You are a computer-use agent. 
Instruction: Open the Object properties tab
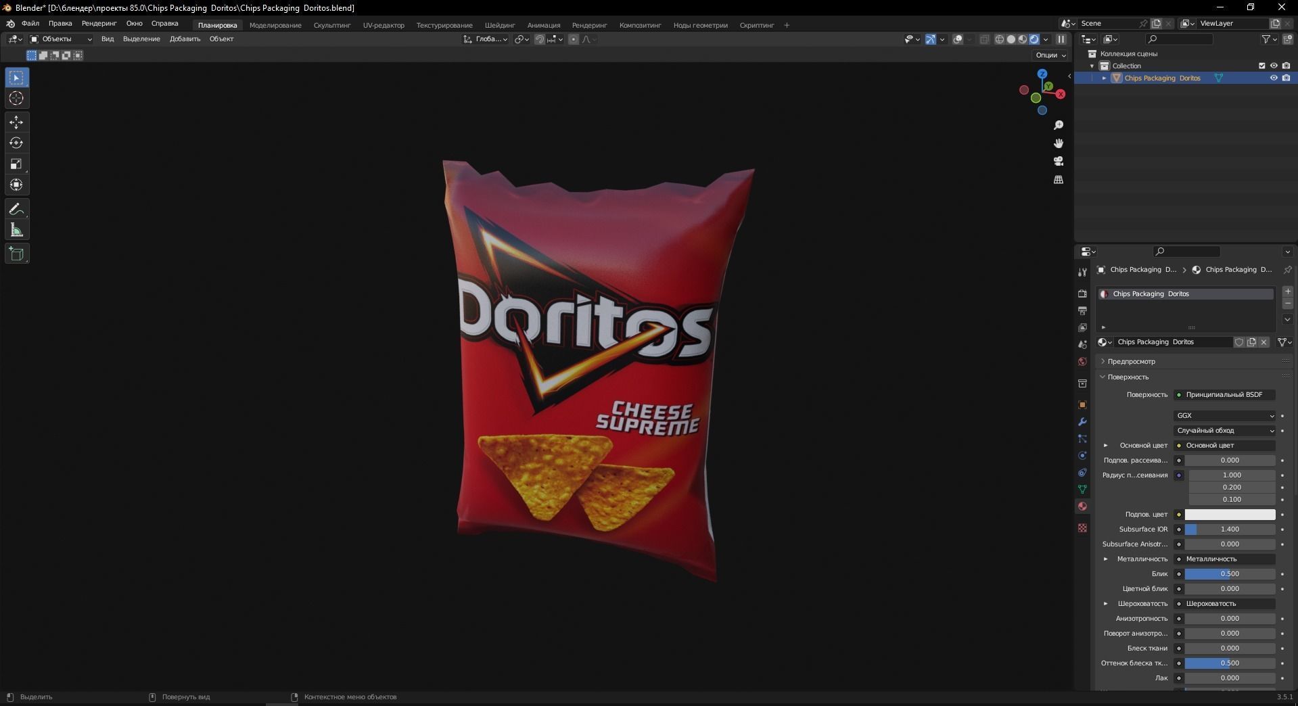tap(1082, 404)
